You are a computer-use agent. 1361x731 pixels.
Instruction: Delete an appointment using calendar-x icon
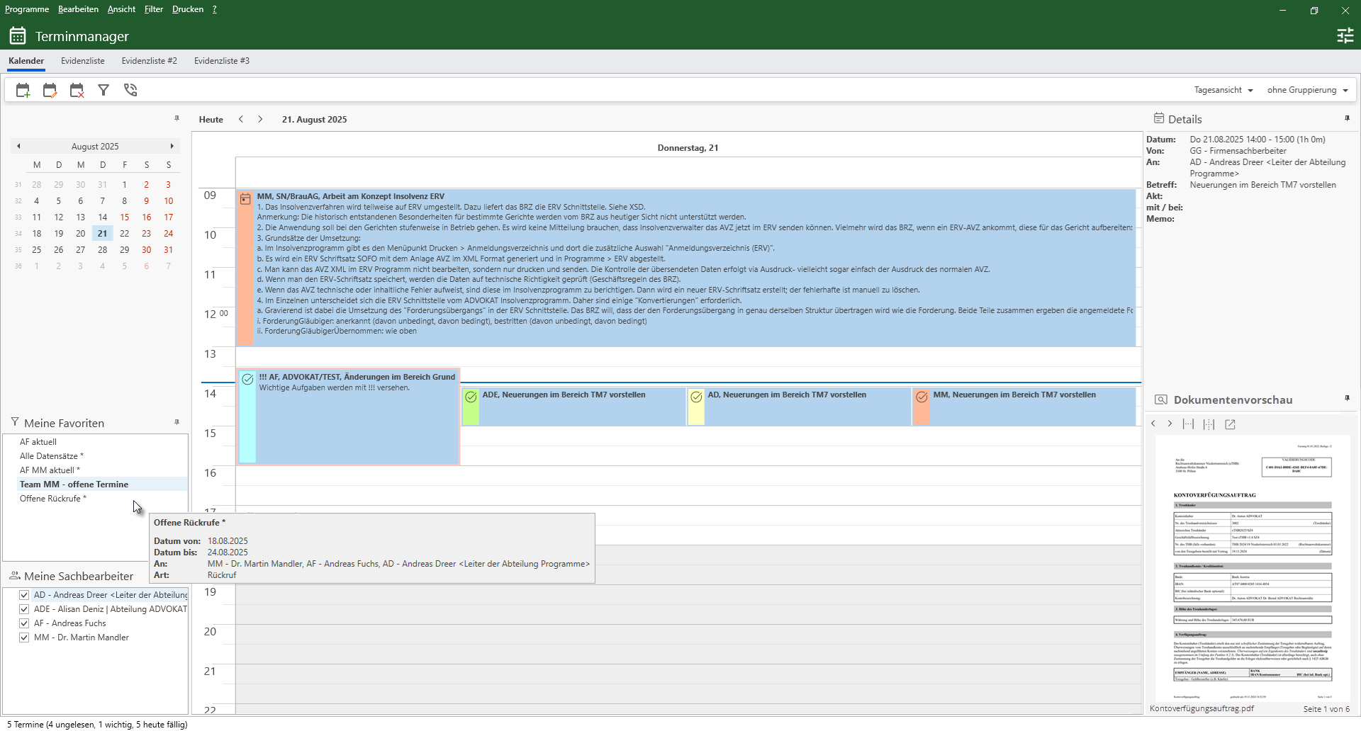[76, 90]
